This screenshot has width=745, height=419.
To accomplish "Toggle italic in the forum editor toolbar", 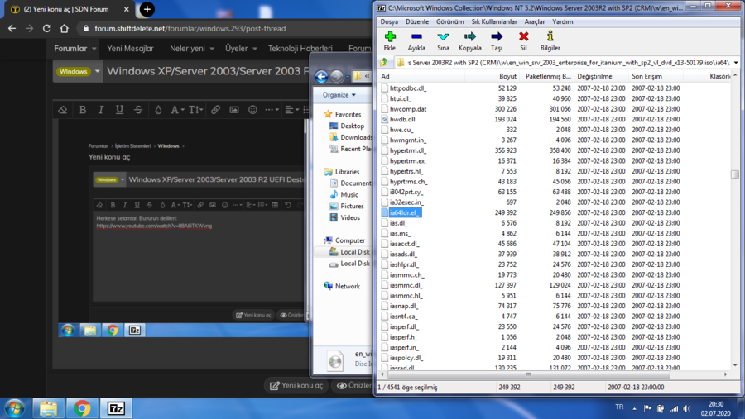I will tap(101, 110).
